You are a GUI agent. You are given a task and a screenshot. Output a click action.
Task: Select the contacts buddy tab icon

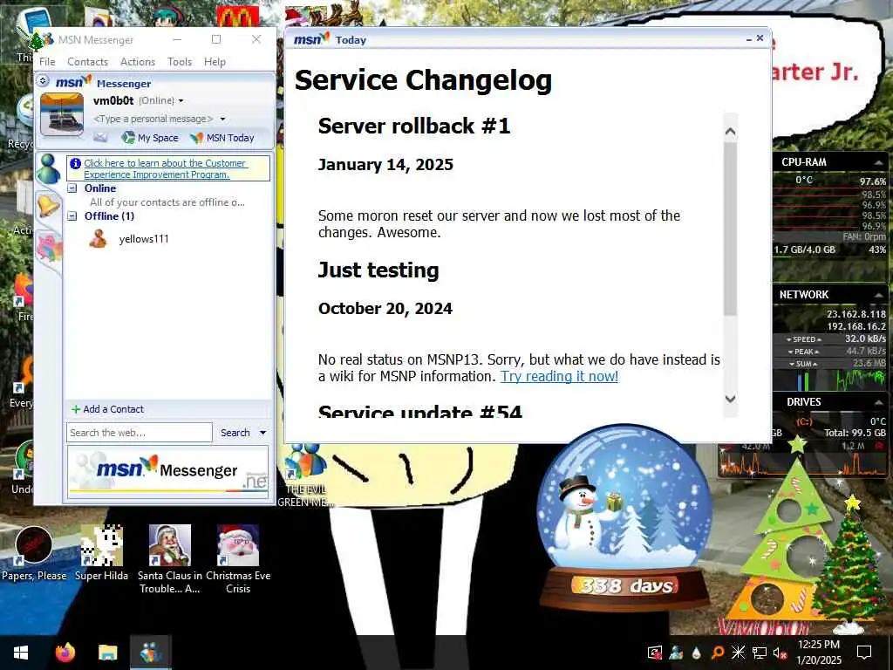pos(49,168)
